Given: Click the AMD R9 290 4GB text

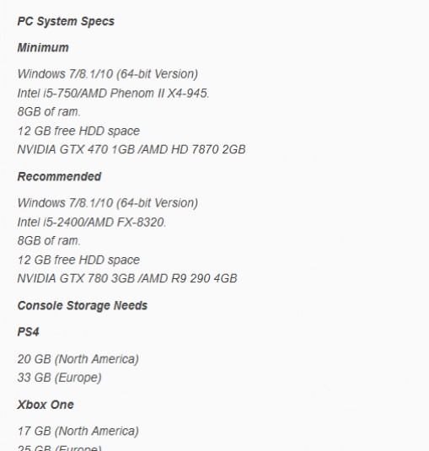Looking at the screenshot, I should click(190, 278).
